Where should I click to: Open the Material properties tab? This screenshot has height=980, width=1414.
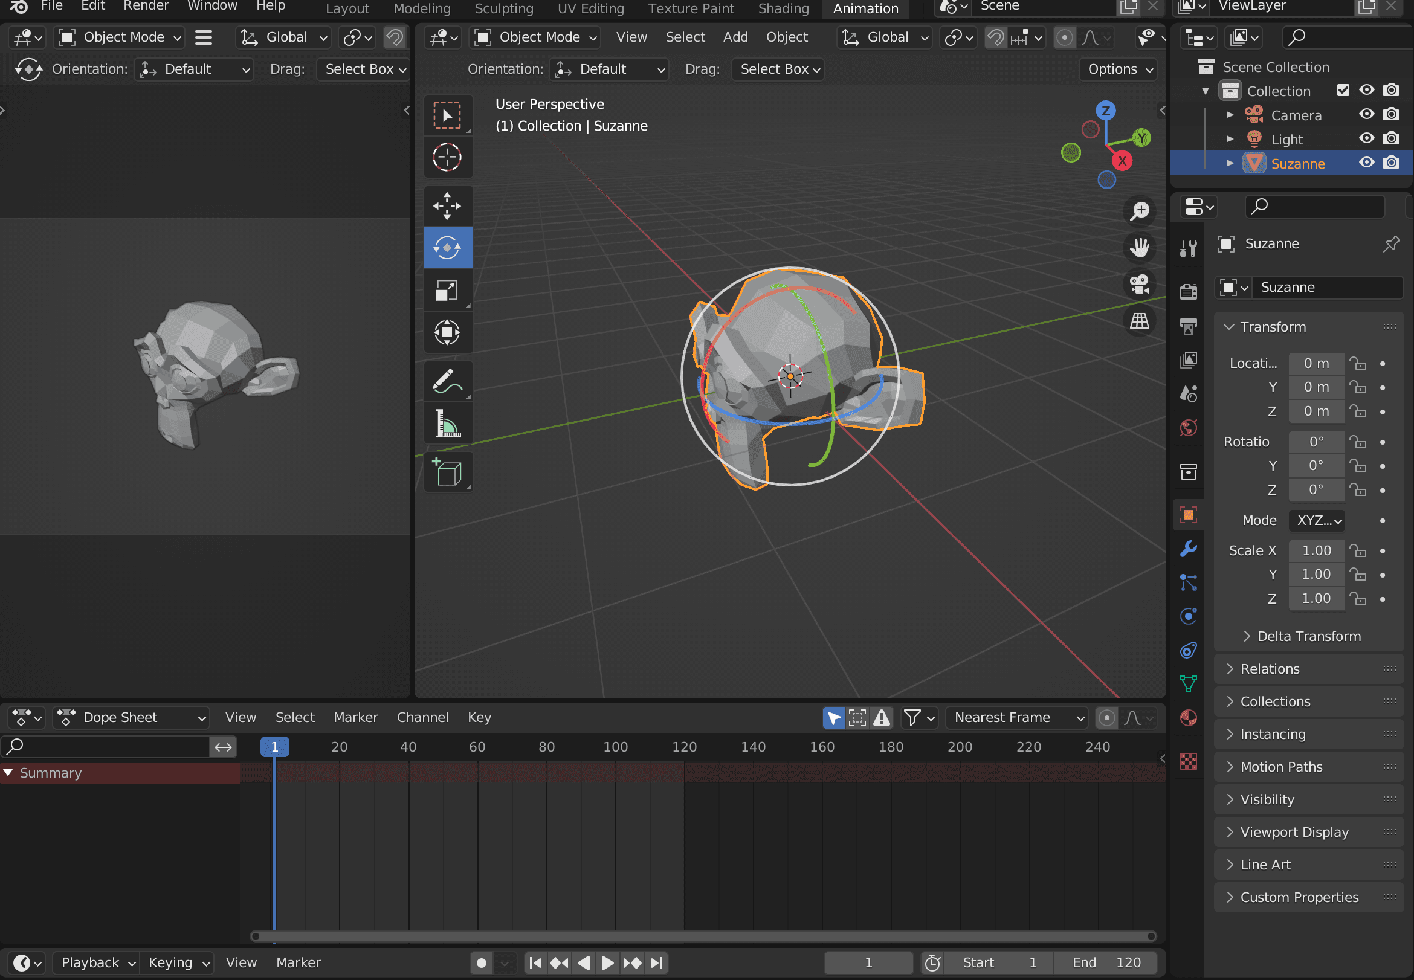(x=1189, y=718)
